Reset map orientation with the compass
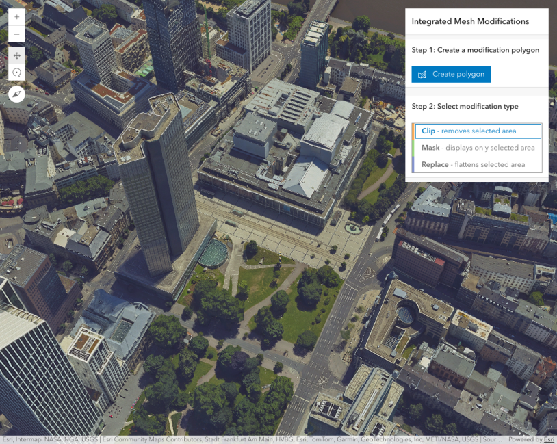 (17, 94)
